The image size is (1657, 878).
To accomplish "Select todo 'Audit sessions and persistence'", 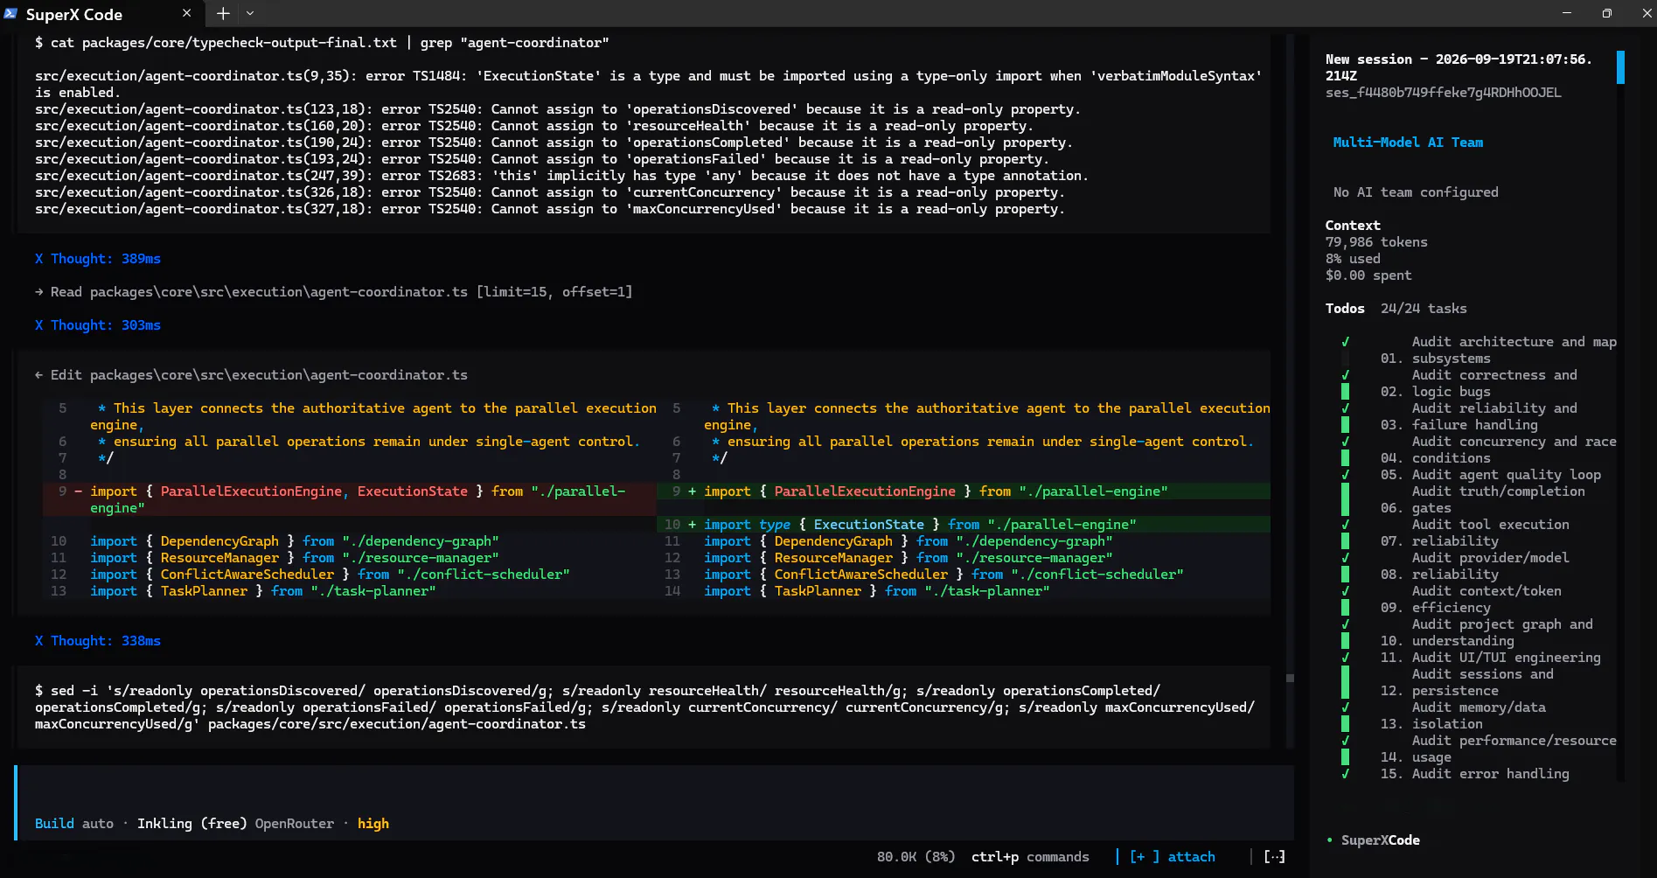I will click(x=1467, y=683).
